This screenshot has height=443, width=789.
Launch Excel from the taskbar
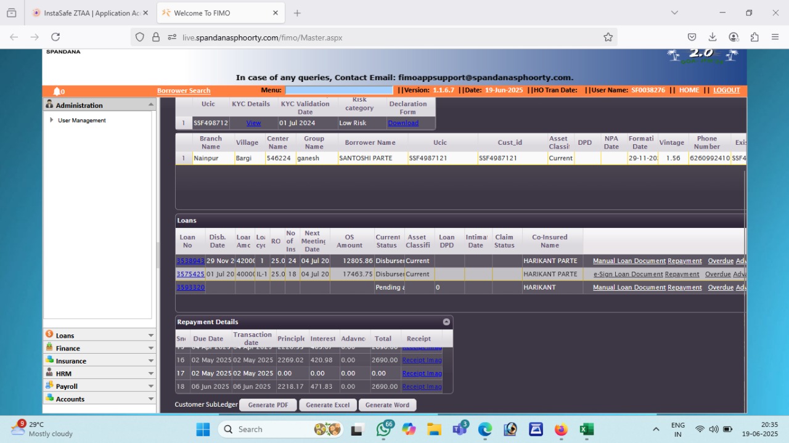click(586, 429)
